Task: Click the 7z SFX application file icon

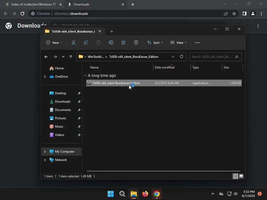Action: click(x=89, y=83)
